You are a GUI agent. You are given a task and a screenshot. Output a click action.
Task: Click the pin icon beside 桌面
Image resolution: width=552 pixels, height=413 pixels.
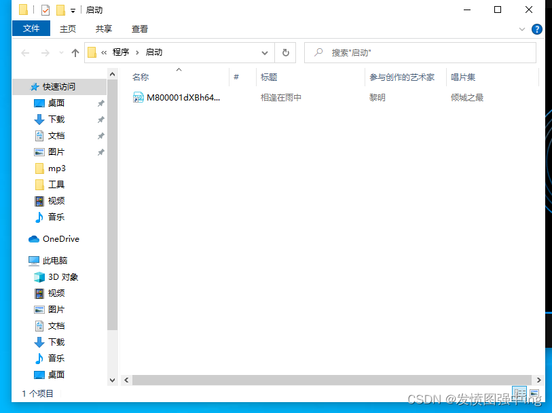tap(100, 103)
